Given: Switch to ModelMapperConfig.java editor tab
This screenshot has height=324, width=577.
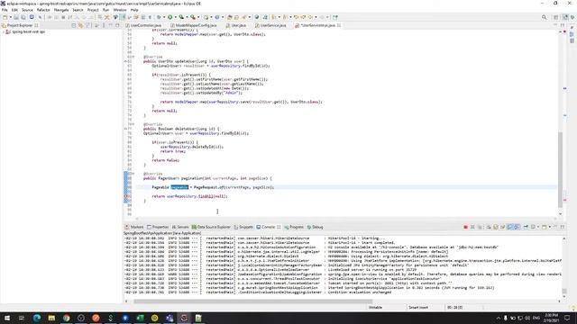Looking at the screenshot, I should click(194, 25).
